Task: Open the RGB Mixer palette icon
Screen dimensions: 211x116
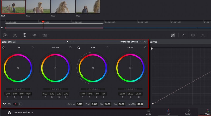Action: [x=35, y=35]
